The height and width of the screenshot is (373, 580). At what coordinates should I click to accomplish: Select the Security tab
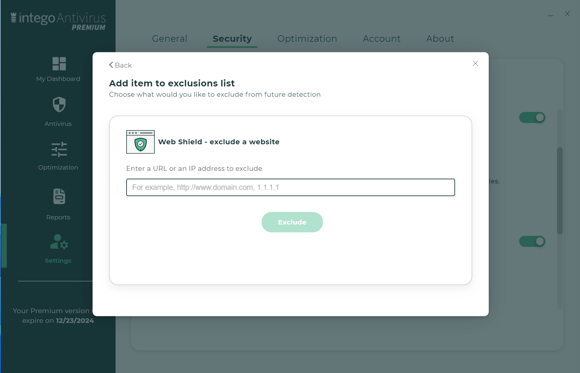(232, 38)
